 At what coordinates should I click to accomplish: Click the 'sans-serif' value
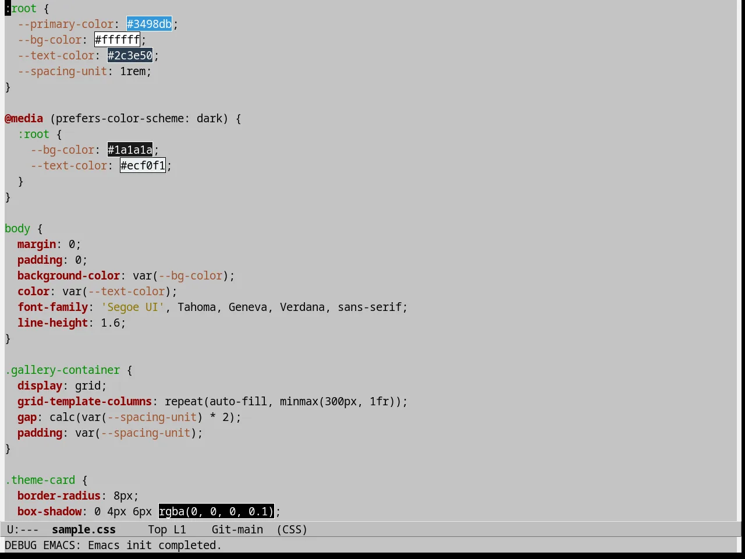tap(370, 307)
